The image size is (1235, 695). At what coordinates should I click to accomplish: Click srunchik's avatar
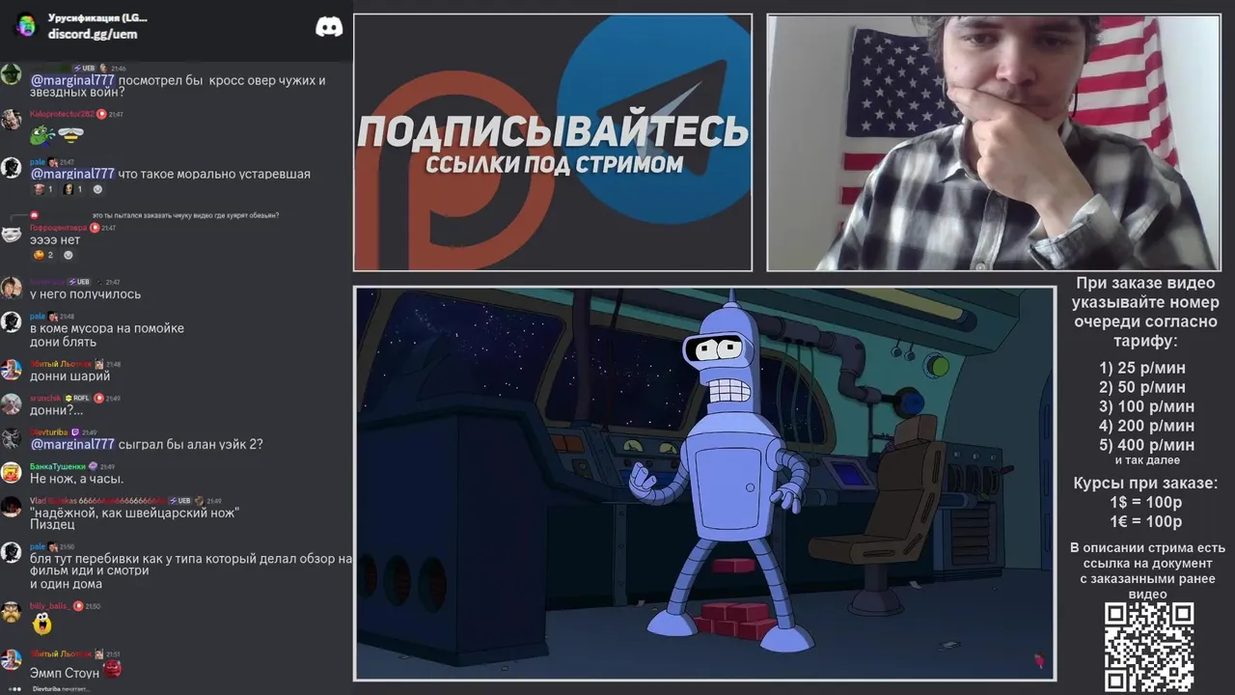[11, 403]
